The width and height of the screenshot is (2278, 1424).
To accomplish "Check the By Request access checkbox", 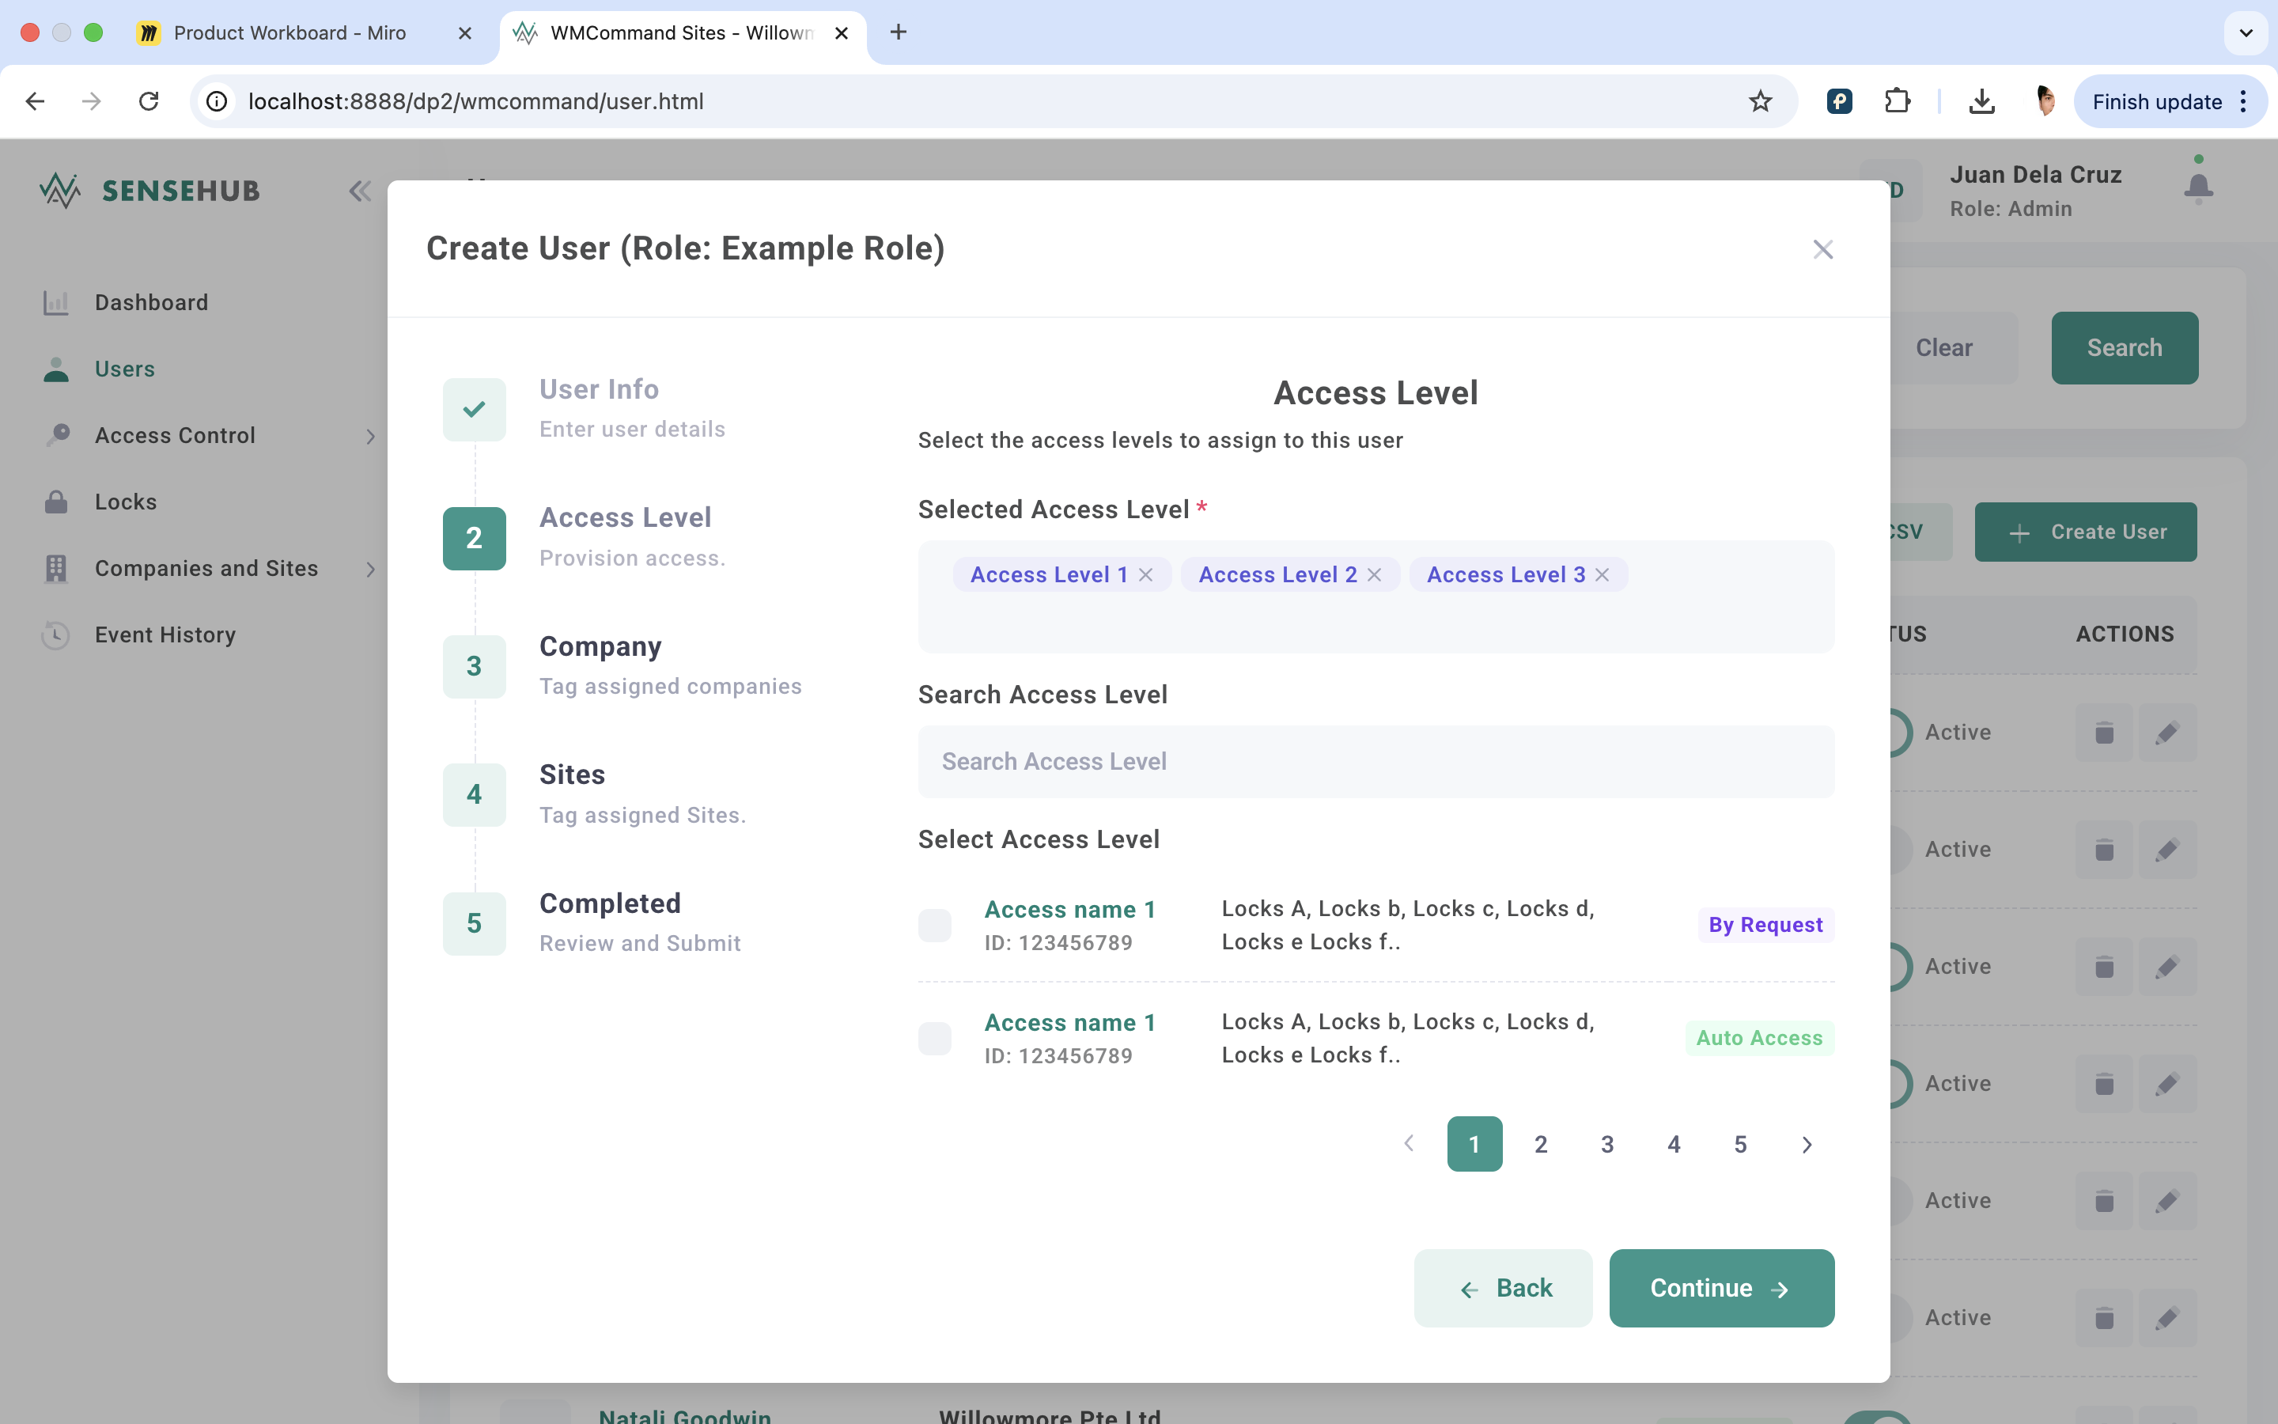I will pyautogui.click(x=935, y=925).
